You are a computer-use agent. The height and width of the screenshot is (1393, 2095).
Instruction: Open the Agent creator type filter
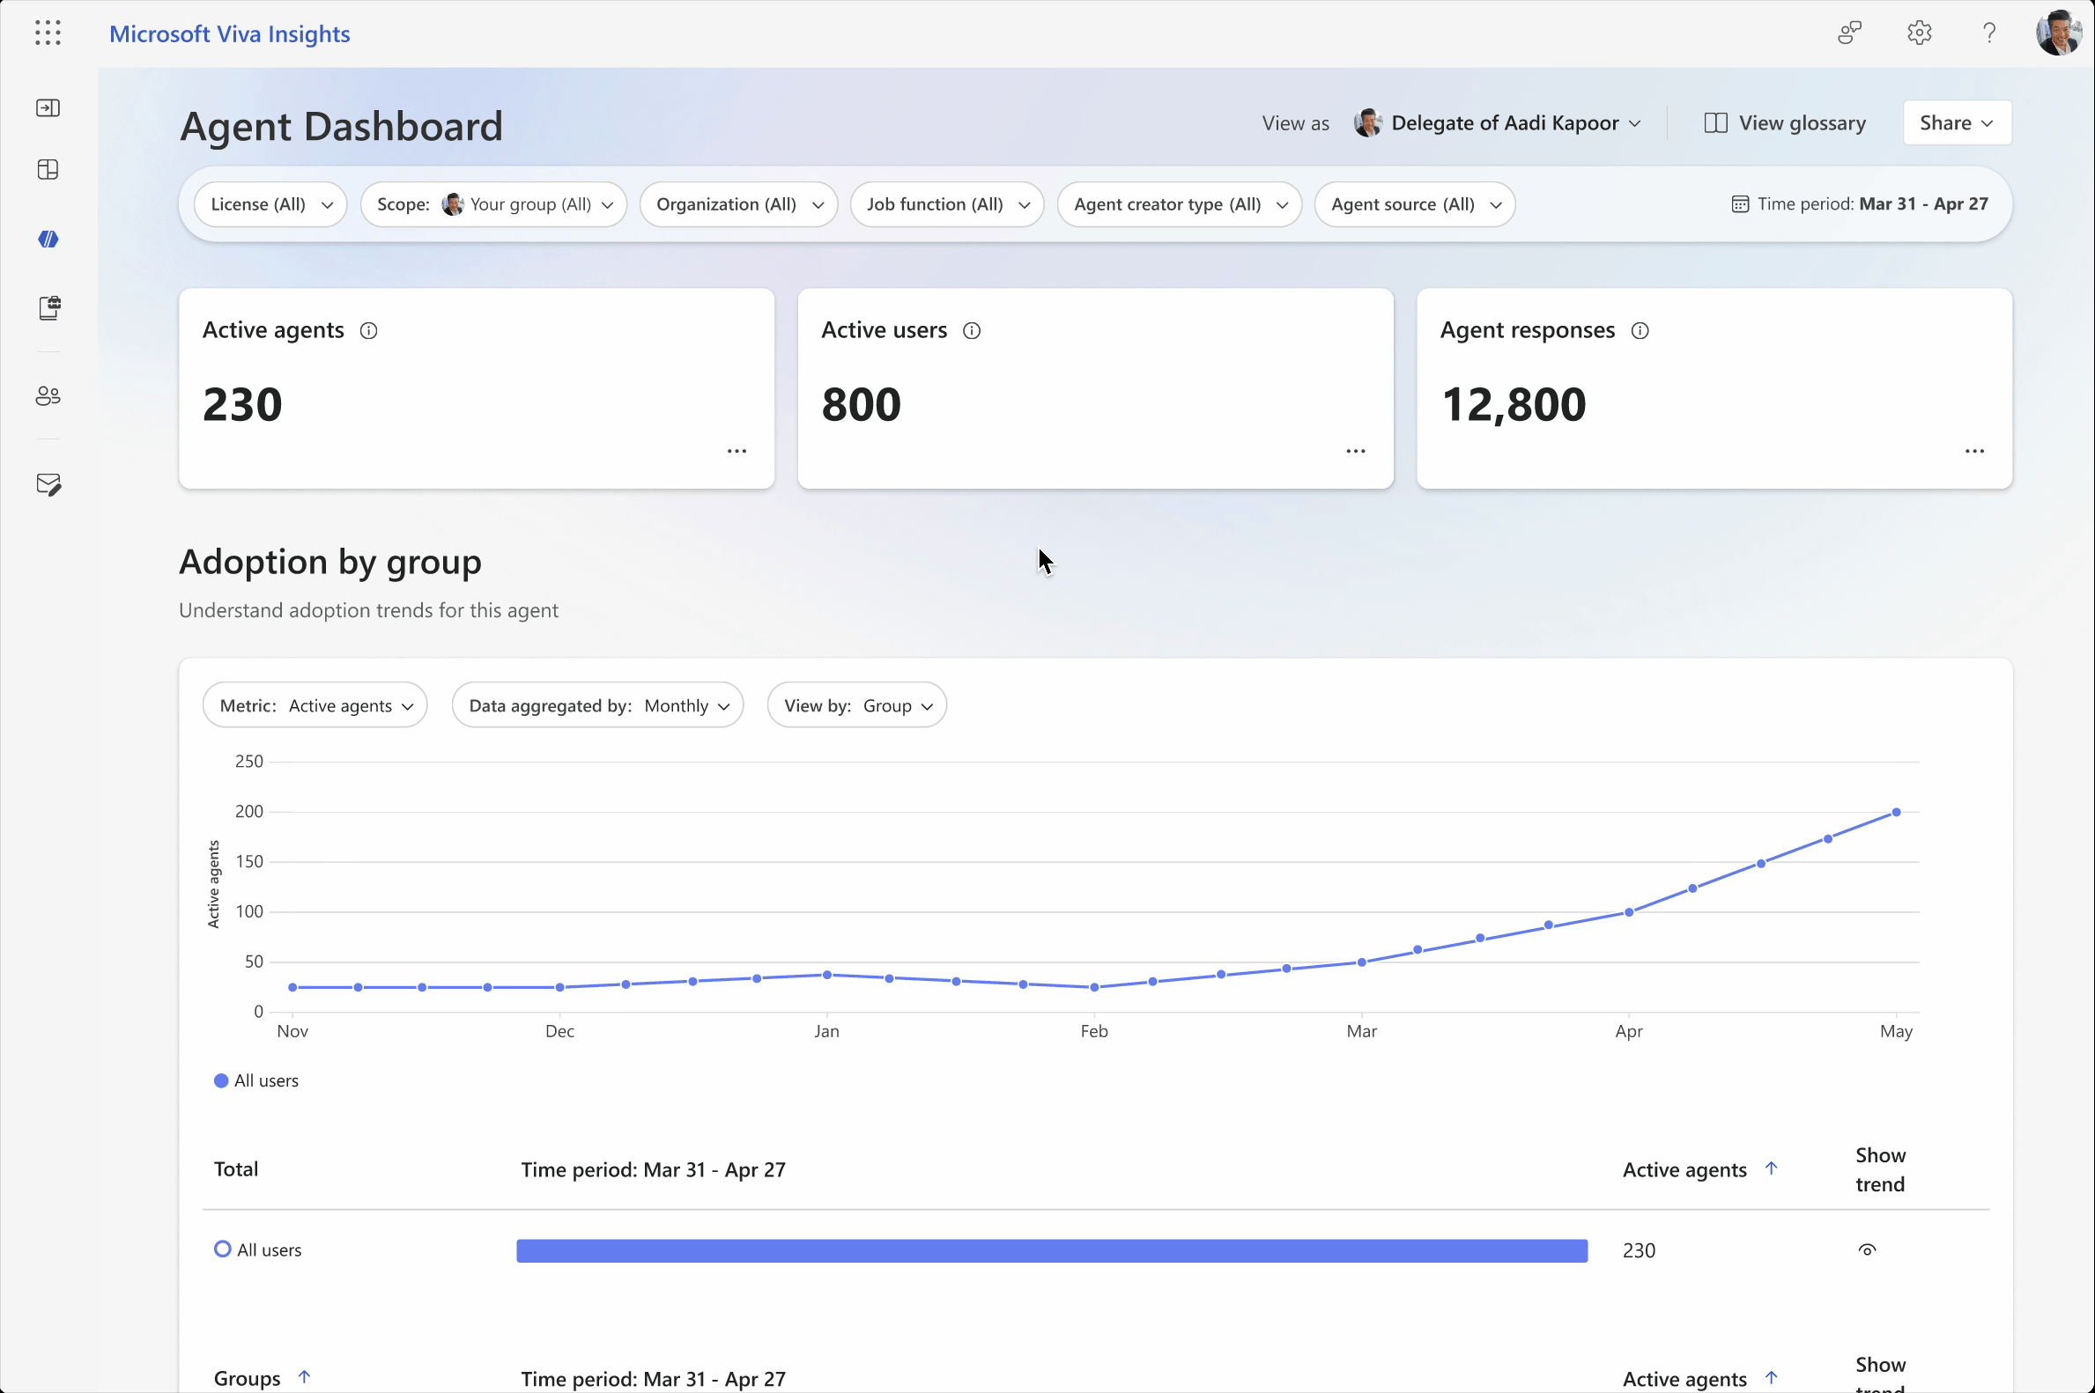click(x=1180, y=203)
